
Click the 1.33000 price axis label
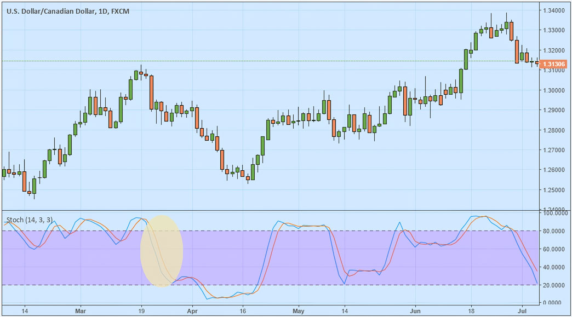554,30
